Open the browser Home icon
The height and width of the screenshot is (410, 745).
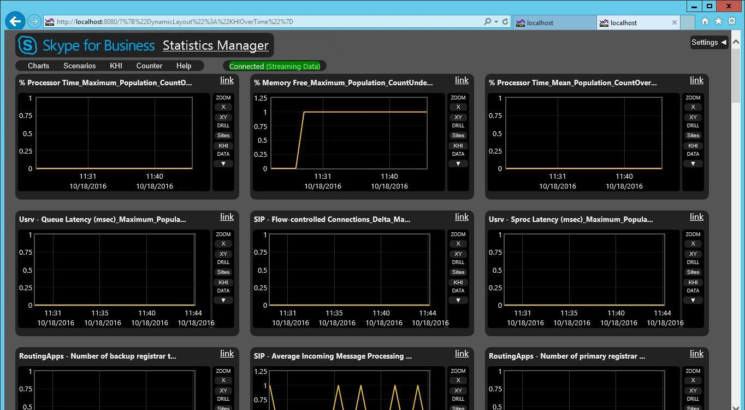click(x=705, y=21)
